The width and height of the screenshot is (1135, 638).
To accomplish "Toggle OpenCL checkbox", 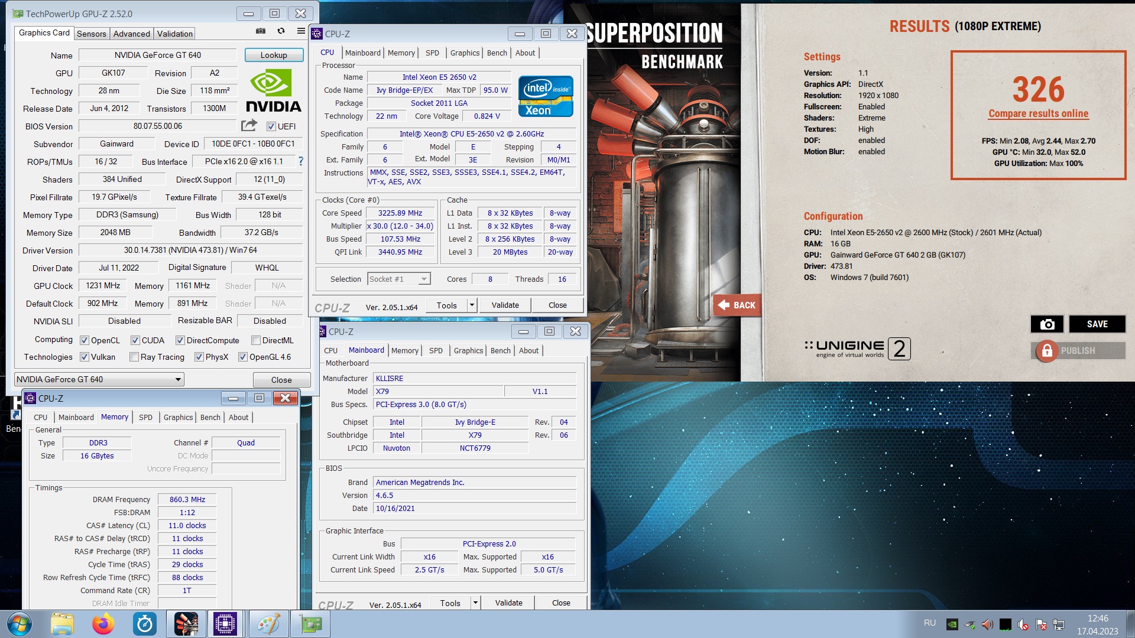I will pyautogui.click(x=85, y=340).
